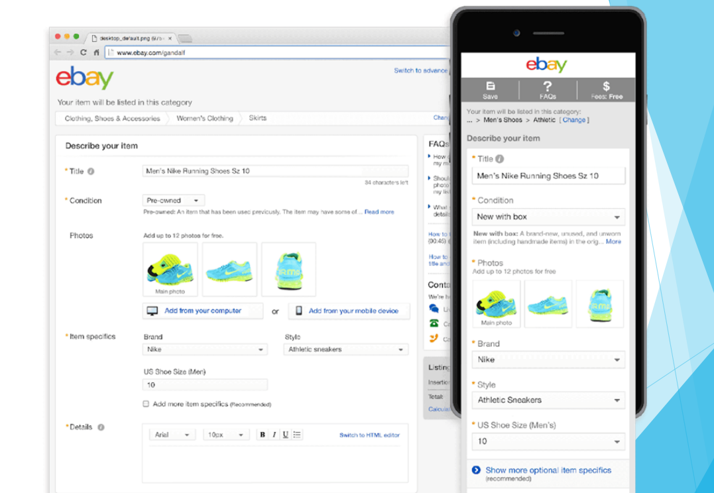Viewport: 714px width, 493px height.
Task: Click Switch to HTML editor link
Action: pos(369,435)
